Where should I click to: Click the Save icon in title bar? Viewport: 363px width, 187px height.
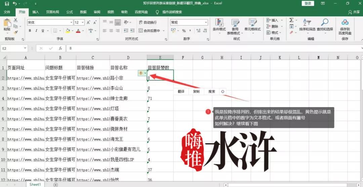point(7,3)
